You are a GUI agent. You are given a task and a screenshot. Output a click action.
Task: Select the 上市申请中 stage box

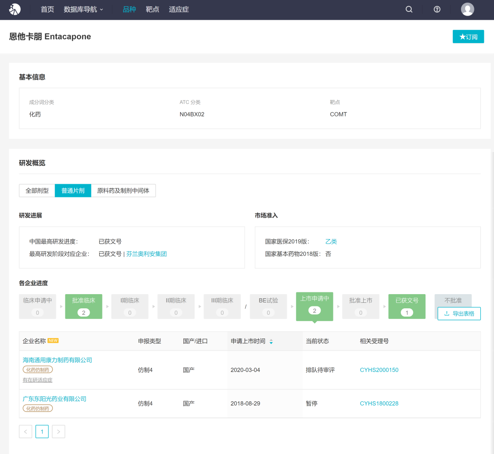pyautogui.click(x=314, y=306)
